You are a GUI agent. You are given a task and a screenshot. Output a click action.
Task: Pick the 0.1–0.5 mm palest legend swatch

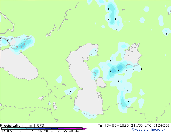[x=5, y=128]
